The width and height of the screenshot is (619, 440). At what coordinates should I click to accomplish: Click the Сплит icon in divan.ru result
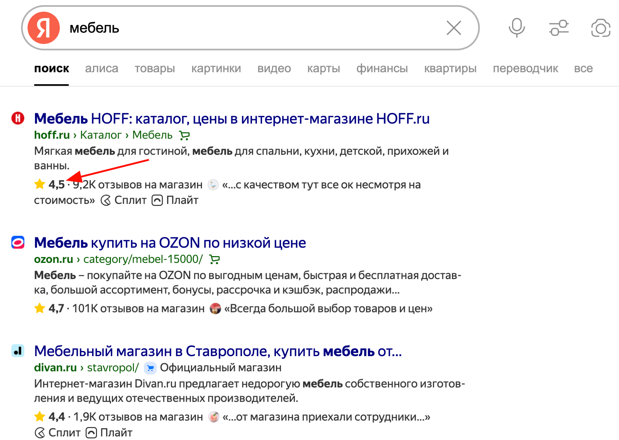40,433
